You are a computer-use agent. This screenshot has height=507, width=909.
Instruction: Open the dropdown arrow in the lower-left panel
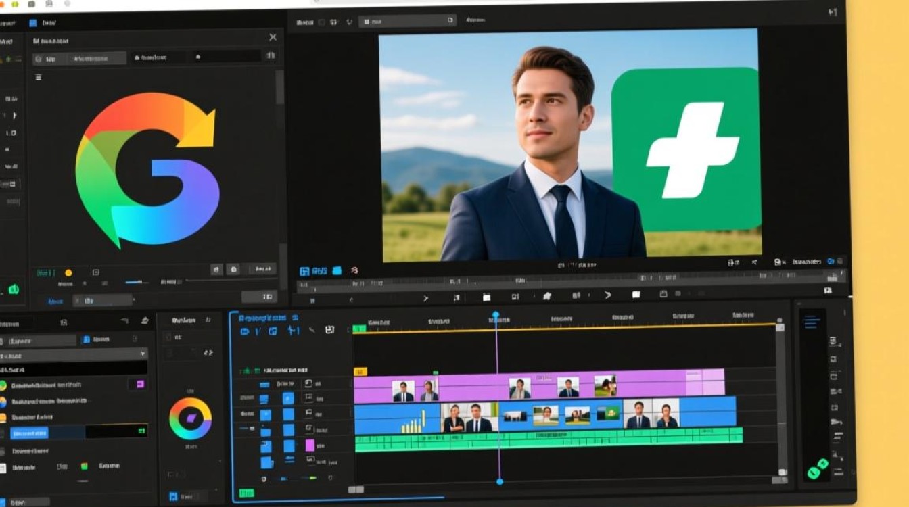[142, 353]
